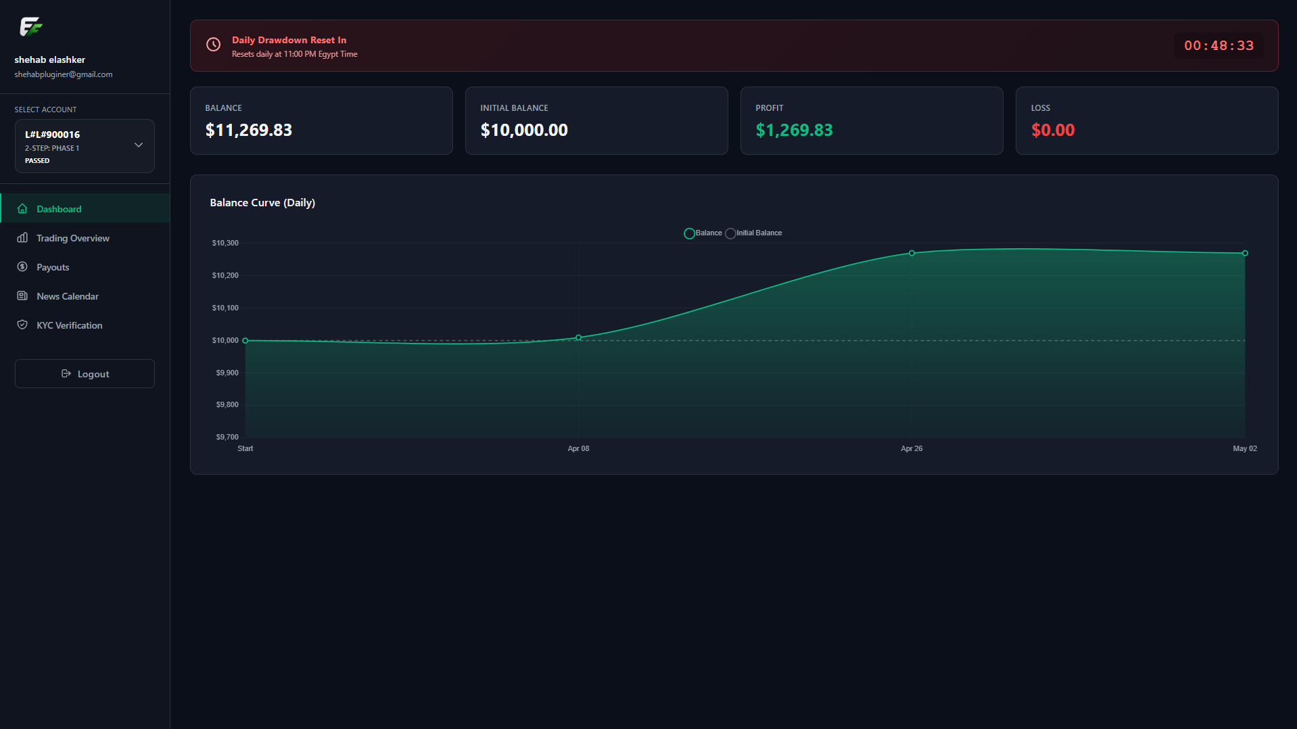1297x729 pixels.
Task: Click the May 02 data point on the curve
Action: pos(1245,253)
